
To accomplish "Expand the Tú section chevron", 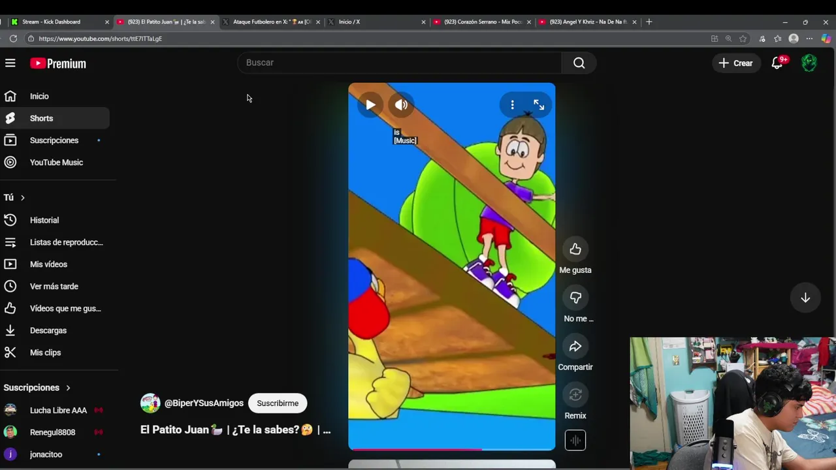I will (x=22, y=197).
